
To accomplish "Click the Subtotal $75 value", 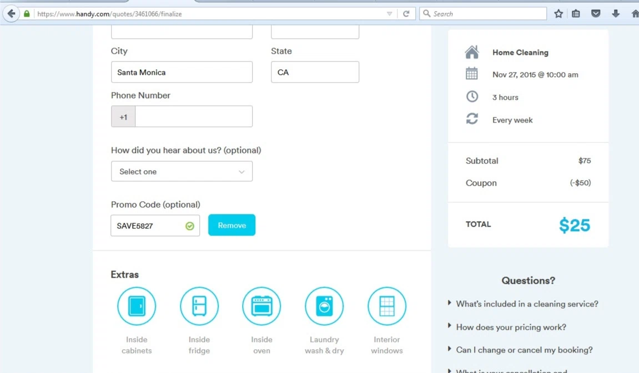I will click(x=585, y=161).
